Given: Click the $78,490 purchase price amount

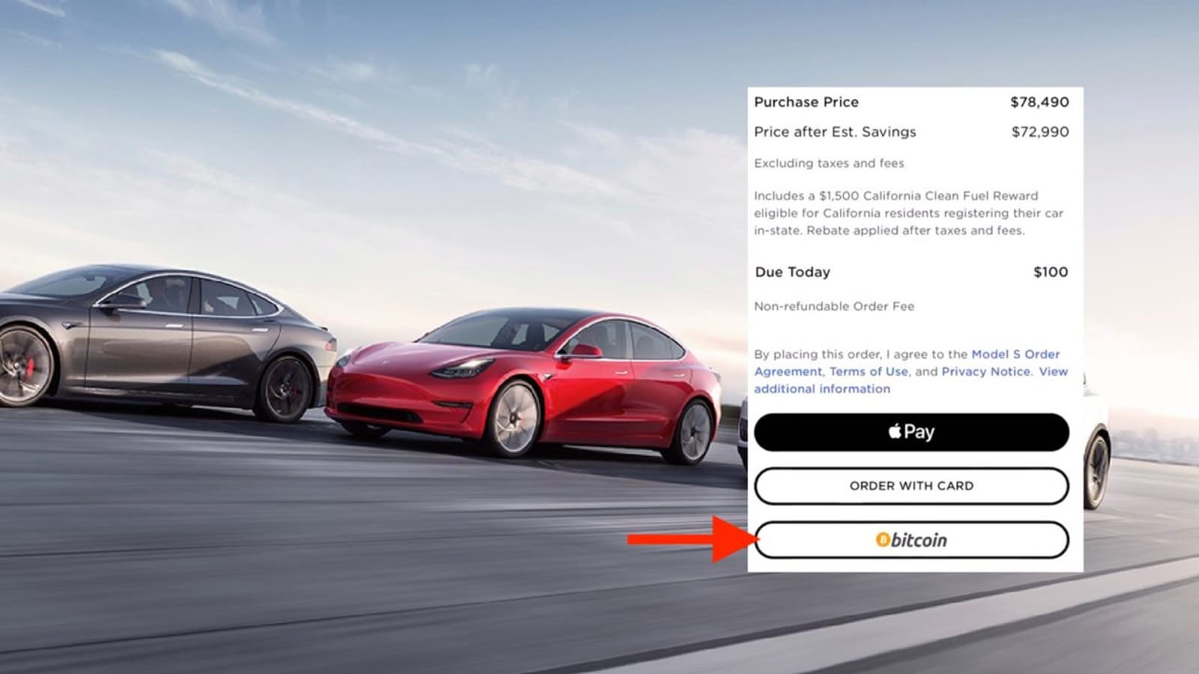Looking at the screenshot, I should pos(1039,102).
